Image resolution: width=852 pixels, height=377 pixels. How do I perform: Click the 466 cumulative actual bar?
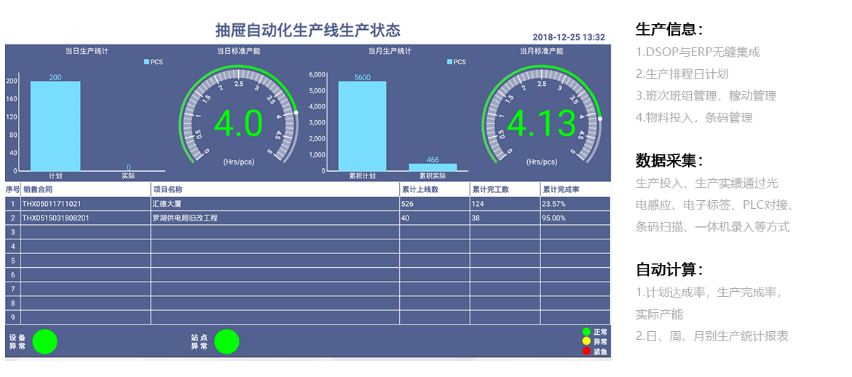tap(433, 167)
